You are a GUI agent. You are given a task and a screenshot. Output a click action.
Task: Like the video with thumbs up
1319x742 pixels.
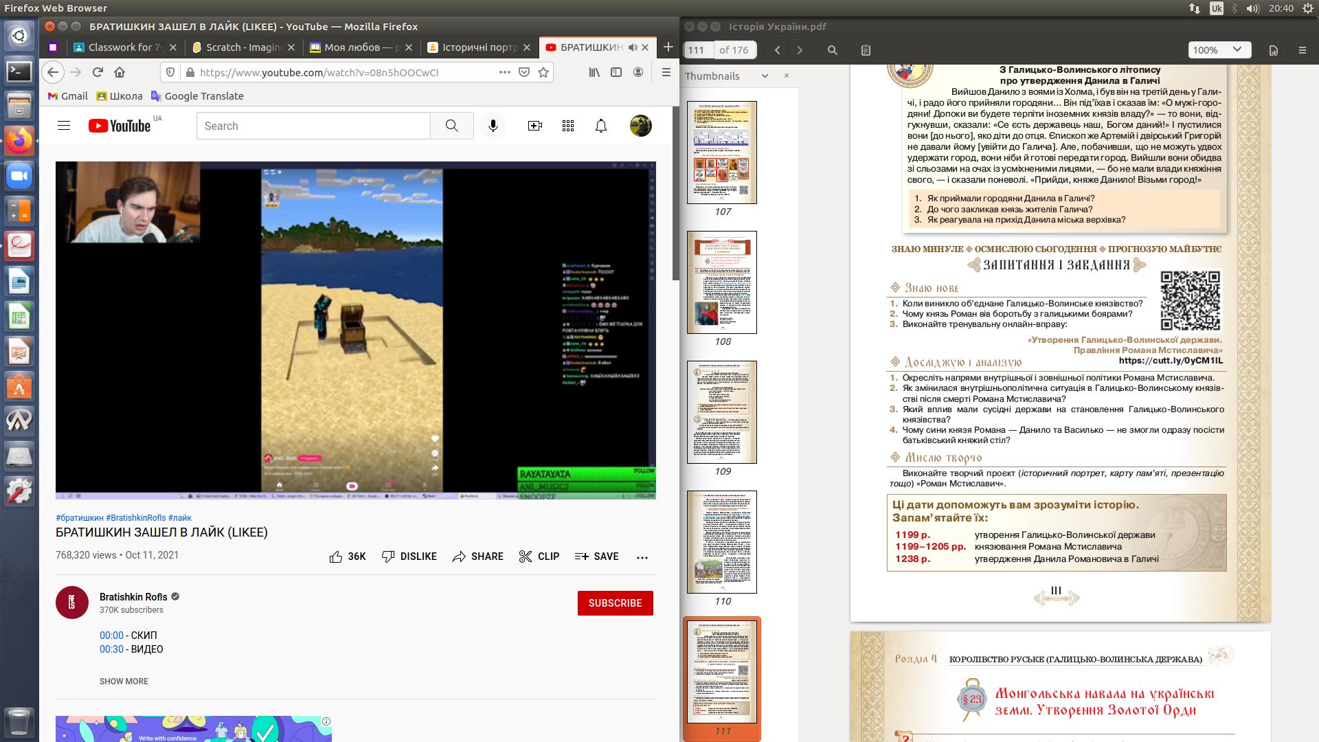point(336,556)
